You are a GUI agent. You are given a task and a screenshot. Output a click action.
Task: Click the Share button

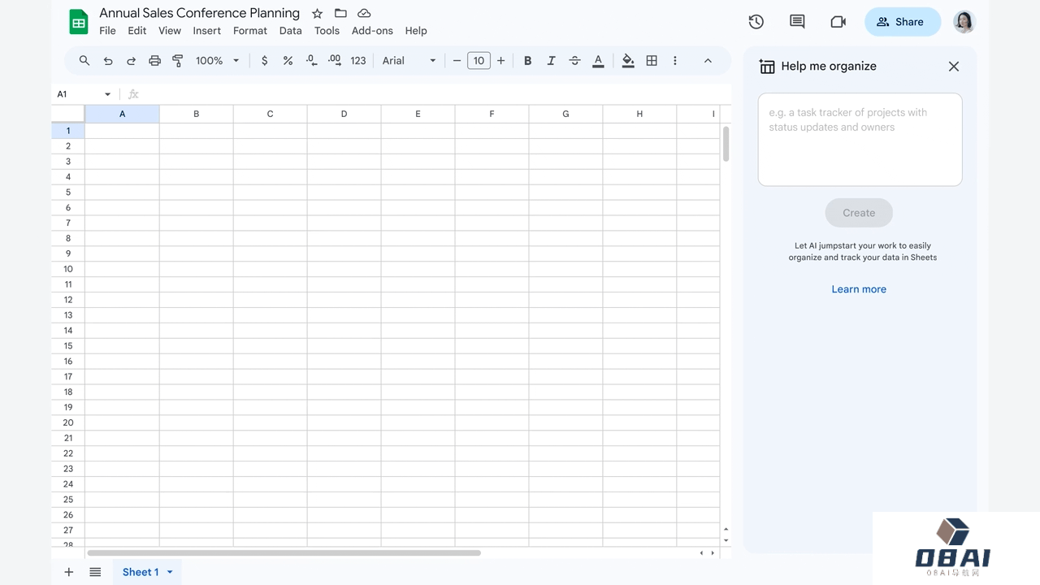[x=902, y=22]
